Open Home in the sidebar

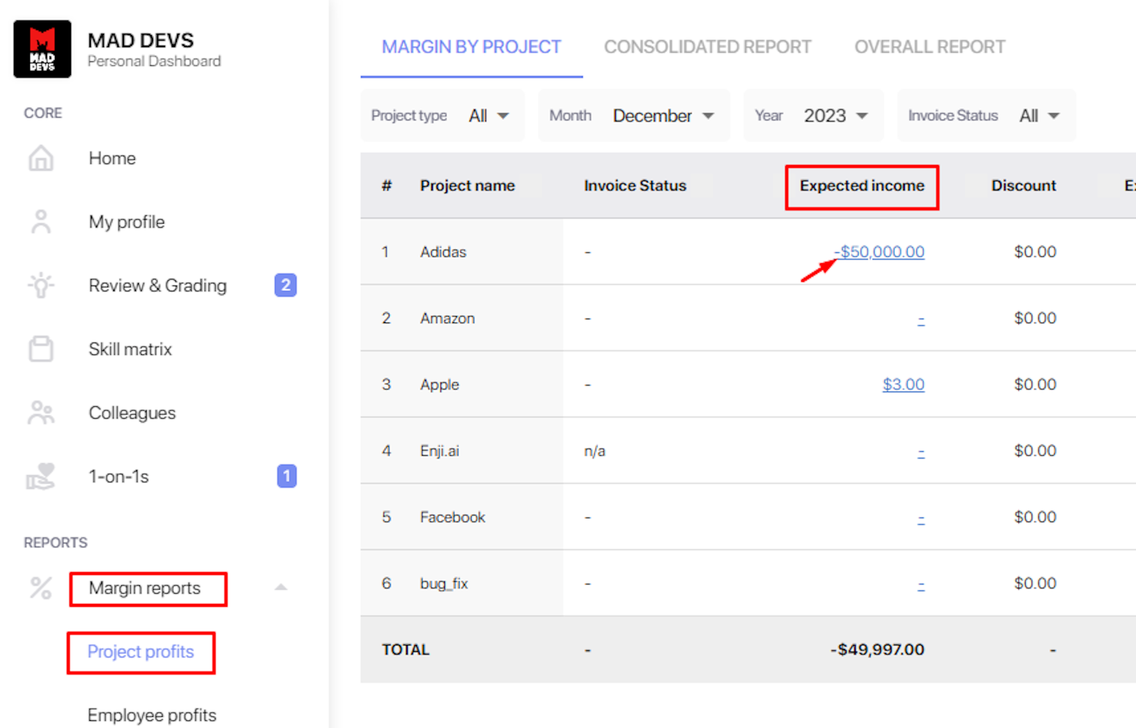point(112,158)
